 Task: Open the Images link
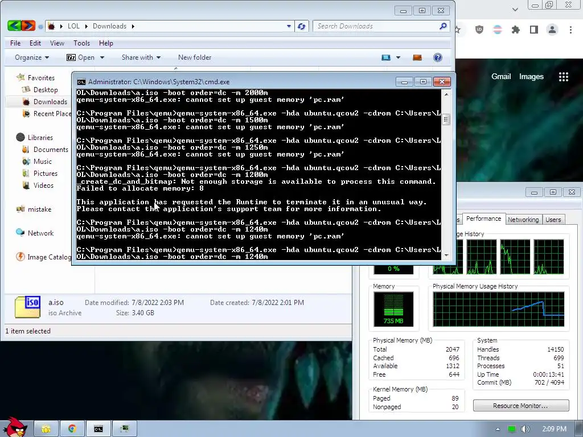531,77
